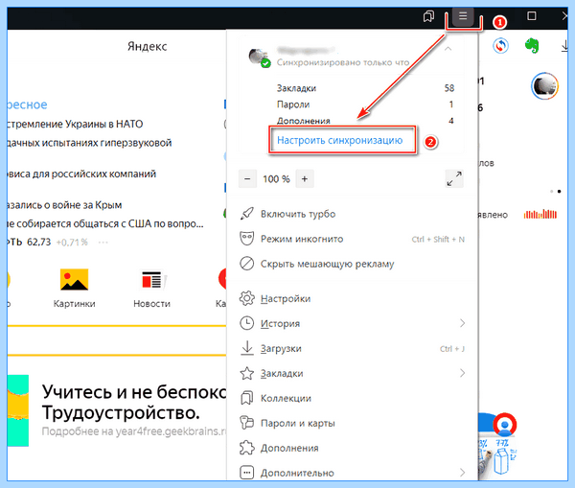The image size is (575, 488).
Task: Collapse the sync profile section chevron
Action: [x=448, y=49]
